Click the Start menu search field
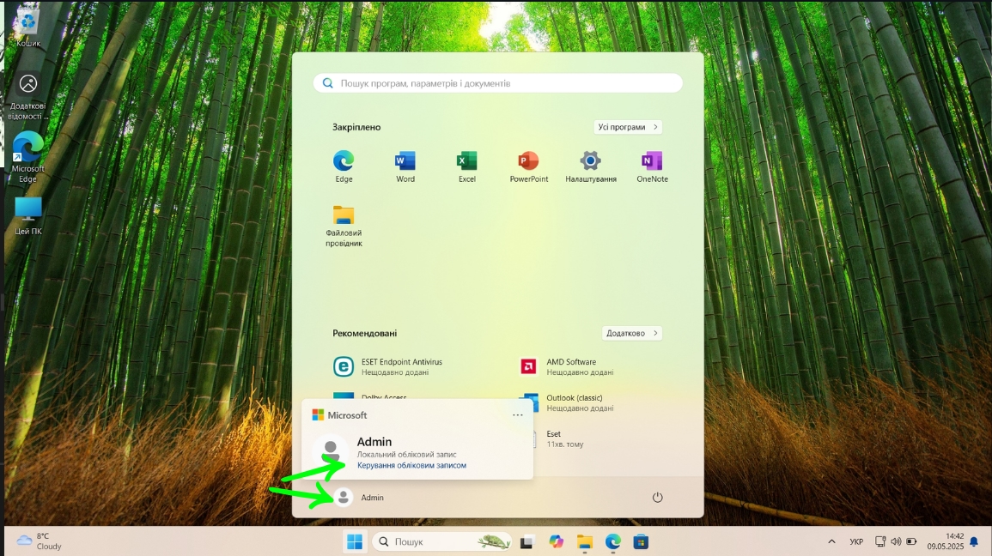The width and height of the screenshot is (992, 556). pos(498,83)
